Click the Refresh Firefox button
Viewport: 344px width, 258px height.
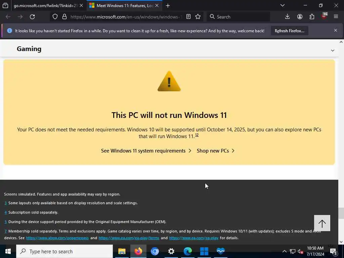point(289,31)
